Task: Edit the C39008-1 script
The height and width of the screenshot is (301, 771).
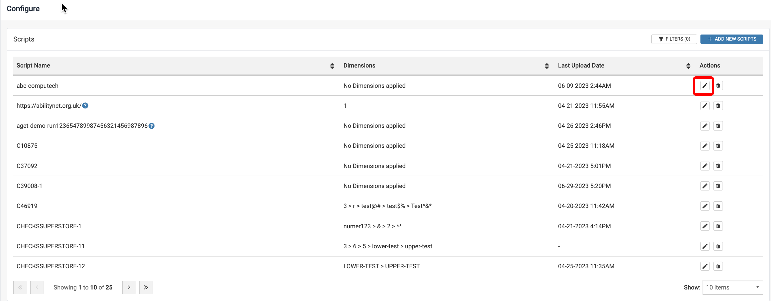Action: coord(705,186)
